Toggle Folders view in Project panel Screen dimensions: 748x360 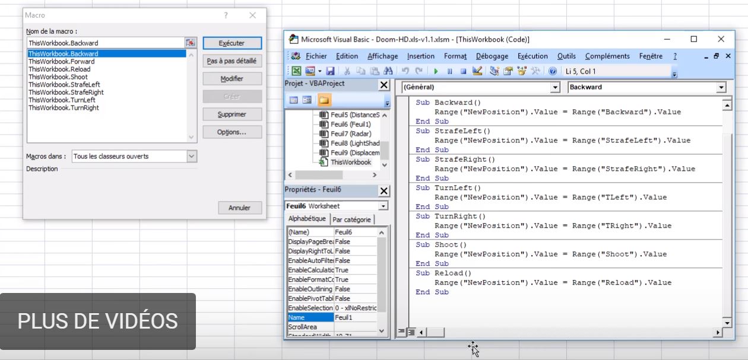coord(324,100)
